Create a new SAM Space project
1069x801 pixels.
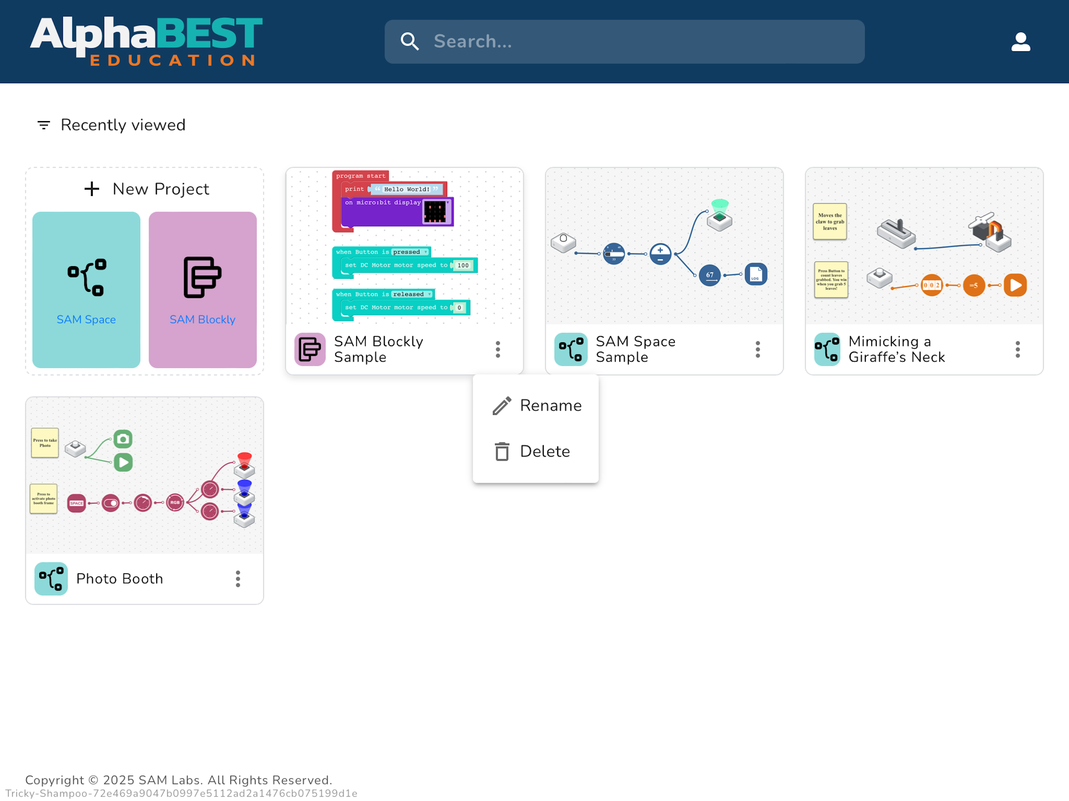click(x=86, y=290)
